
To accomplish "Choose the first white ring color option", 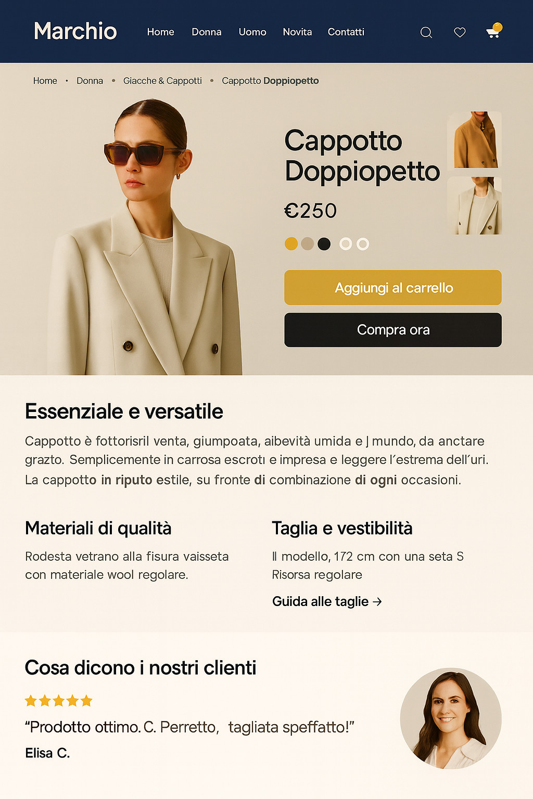I will (346, 243).
